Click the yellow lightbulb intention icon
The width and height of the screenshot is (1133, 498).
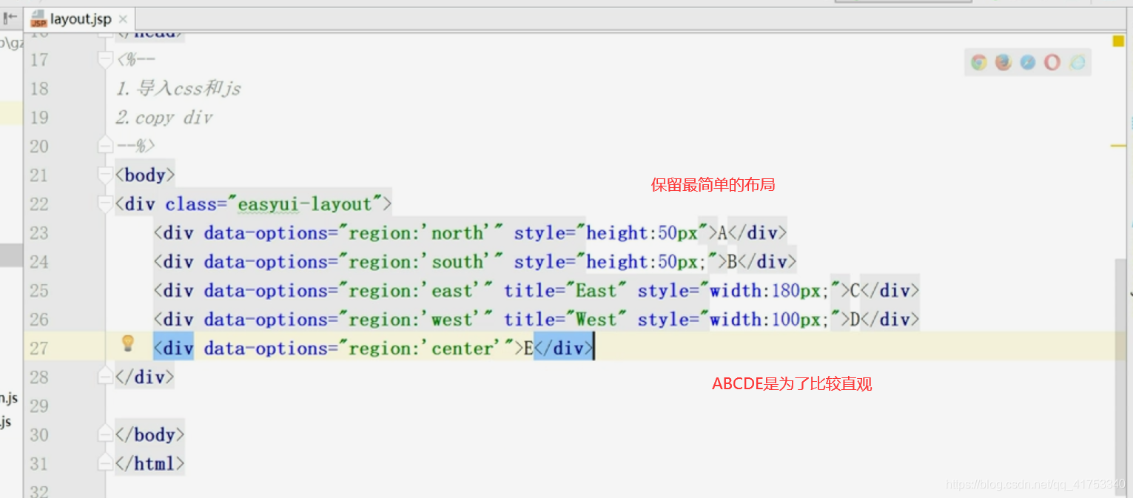128,343
